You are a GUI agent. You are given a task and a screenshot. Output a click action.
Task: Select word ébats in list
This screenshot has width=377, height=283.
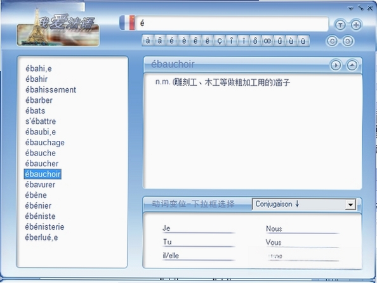35,111
